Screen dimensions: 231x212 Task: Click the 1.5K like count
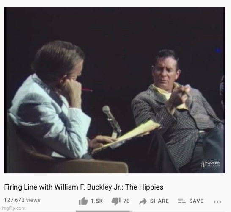(x=96, y=201)
